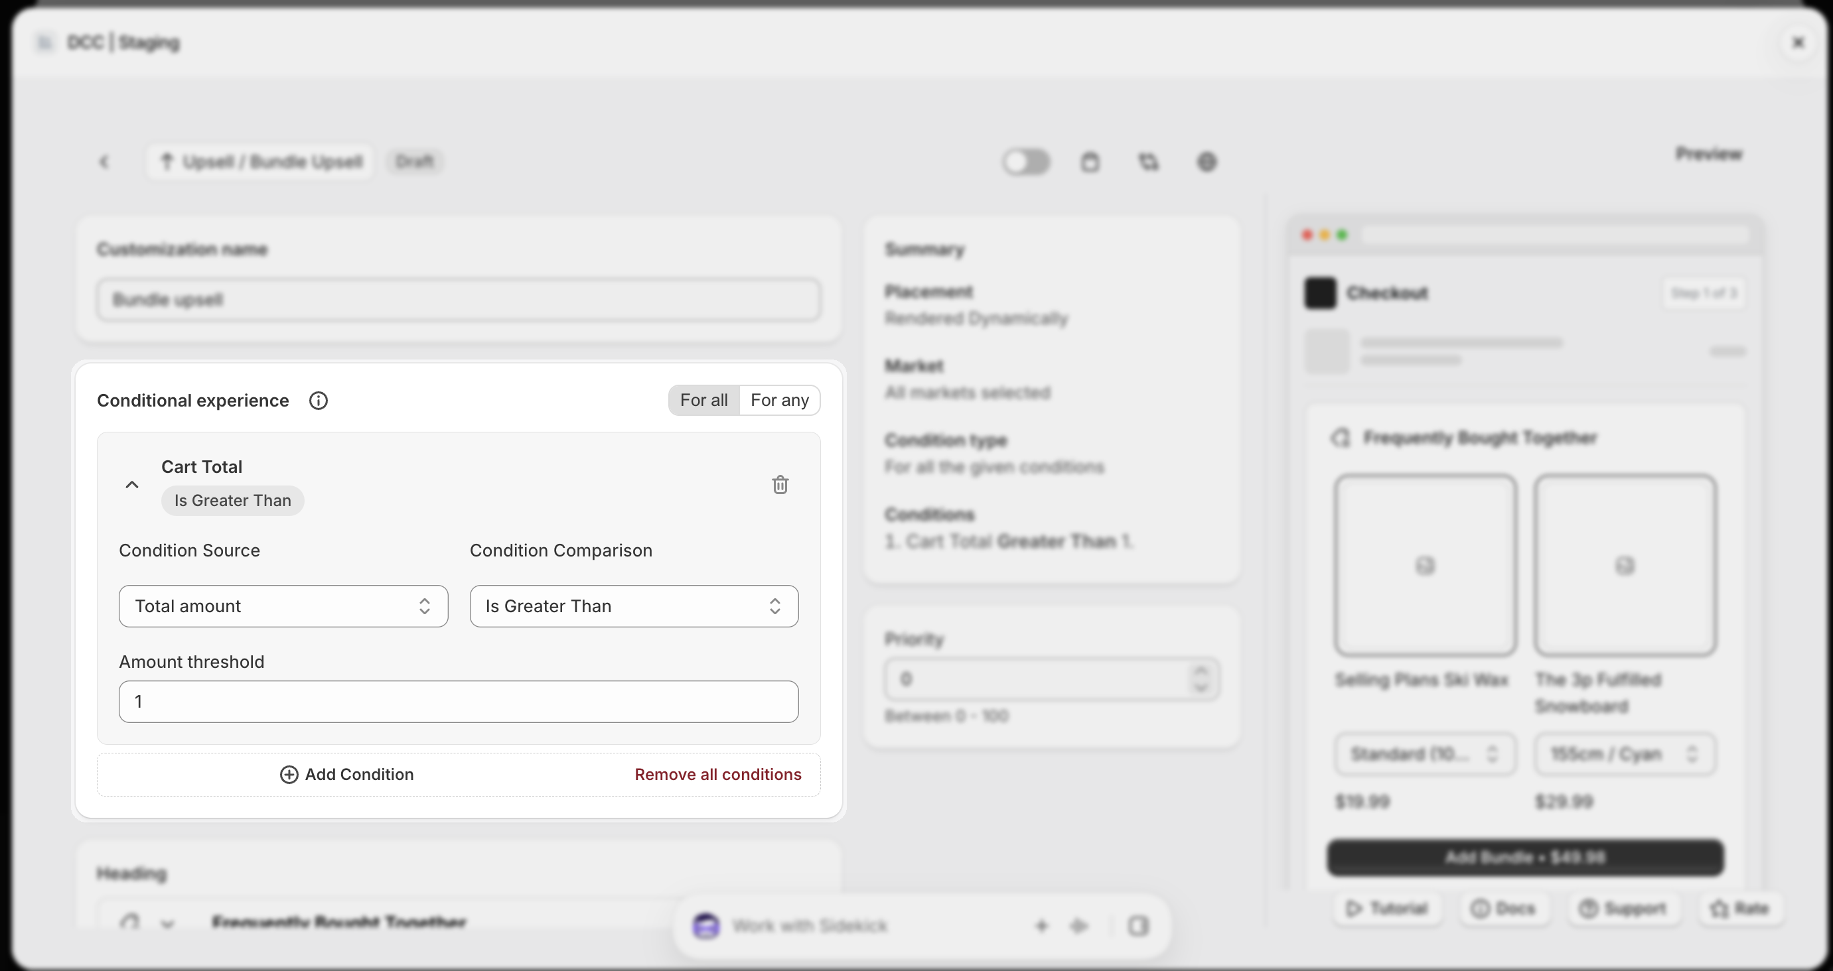1833x971 pixels.
Task: Expand the Heading icon chevron dropdown
Action: (x=167, y=923)
